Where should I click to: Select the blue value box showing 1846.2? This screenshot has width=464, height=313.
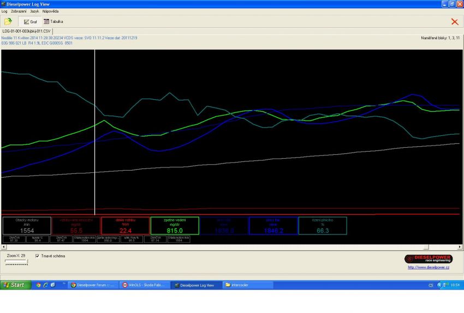pyautogui.click(x=273, y=226)
